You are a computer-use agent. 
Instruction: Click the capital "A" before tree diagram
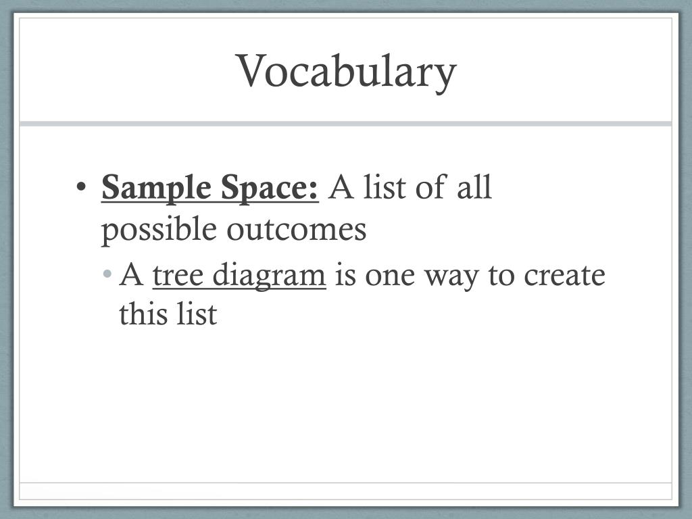131,274
